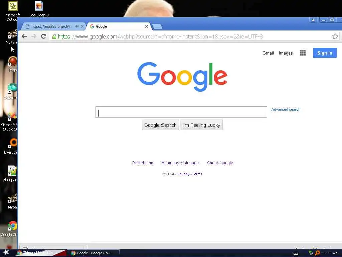
Task: Open the About Google link
Action: pos(220,163)
